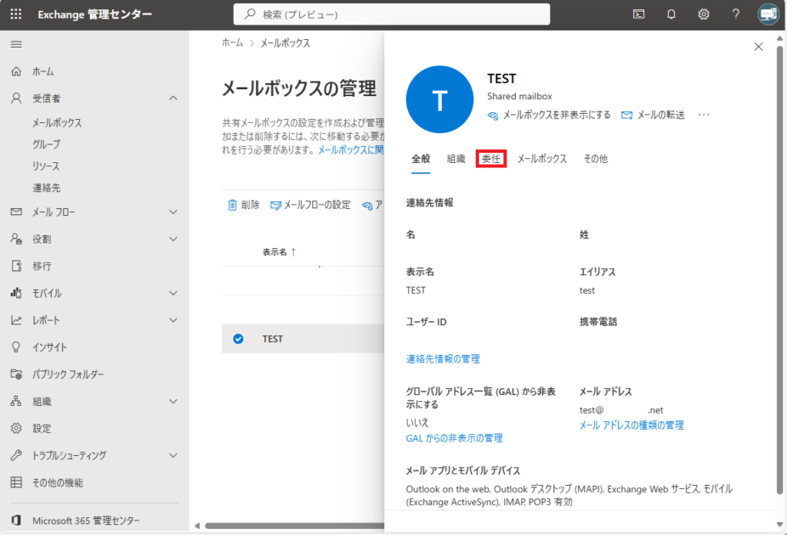The width and height of the screenshot is (787, 535).
Task: Click the メール フロー envelope icon
Action: pos(16,211)
